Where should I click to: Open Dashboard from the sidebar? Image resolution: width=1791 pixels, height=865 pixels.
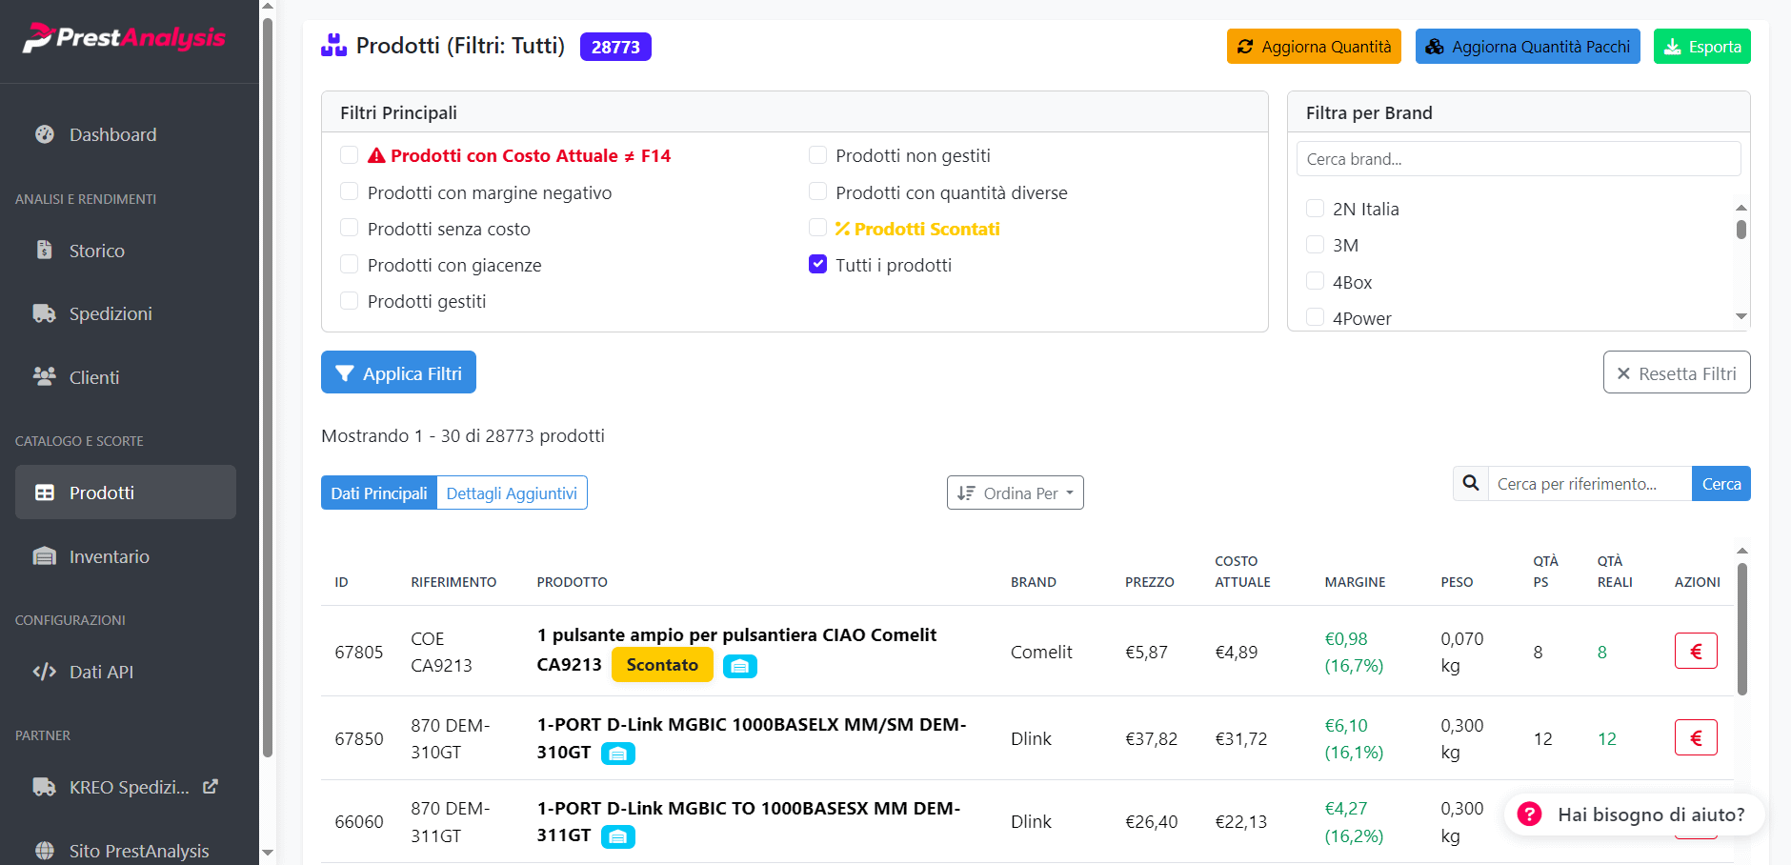tap(112, 134)
